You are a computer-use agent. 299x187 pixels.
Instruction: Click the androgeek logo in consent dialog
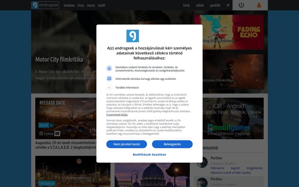click(x=132, y=36)
